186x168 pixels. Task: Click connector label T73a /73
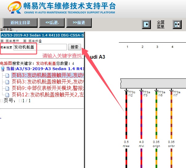pos(147,94)
